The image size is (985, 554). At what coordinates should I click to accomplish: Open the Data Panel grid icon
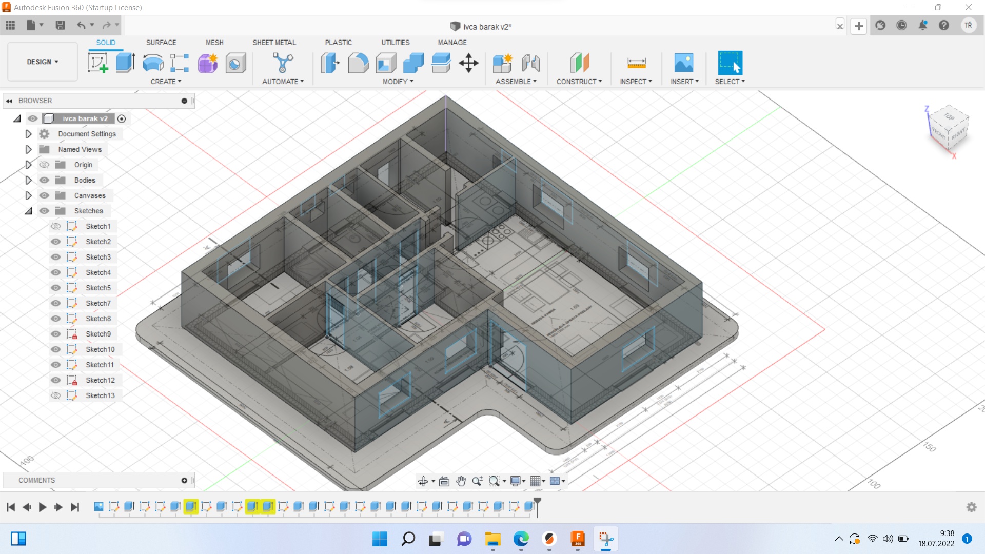tap(10, 25)
